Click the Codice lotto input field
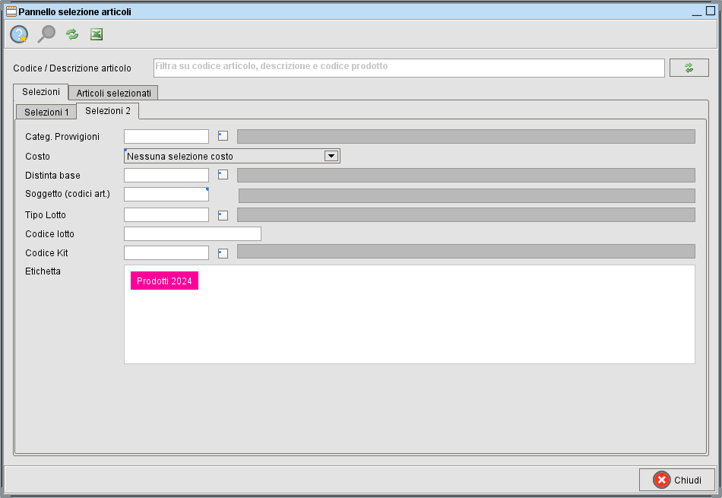This screenshot has width=722, height=498. [x=192, y=233]
